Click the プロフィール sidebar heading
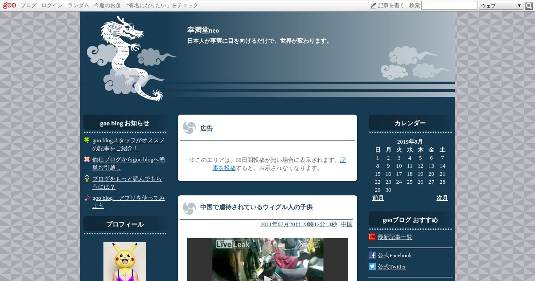The image size is (535, 281). click(125, 224)
